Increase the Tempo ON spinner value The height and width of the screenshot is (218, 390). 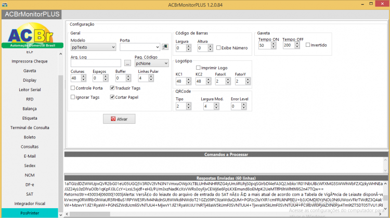pyautogui.click(x=274, y=44)
